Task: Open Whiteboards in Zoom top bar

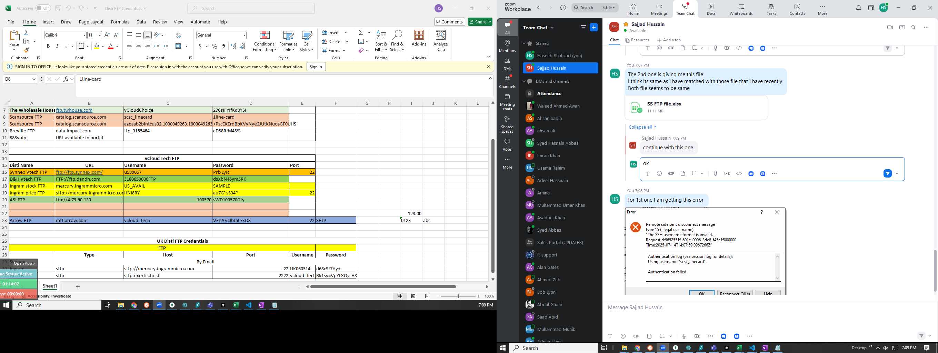Action: (741, 9)
